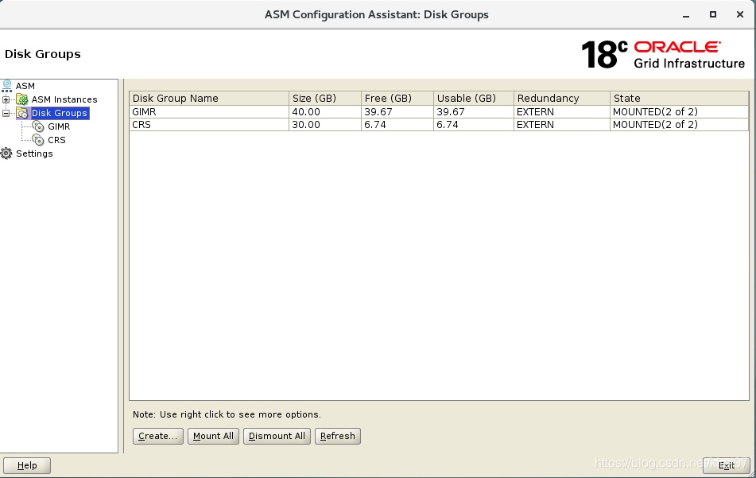The image size is (756, 478).
Task: Click the State column header
Action: point(680,99)
